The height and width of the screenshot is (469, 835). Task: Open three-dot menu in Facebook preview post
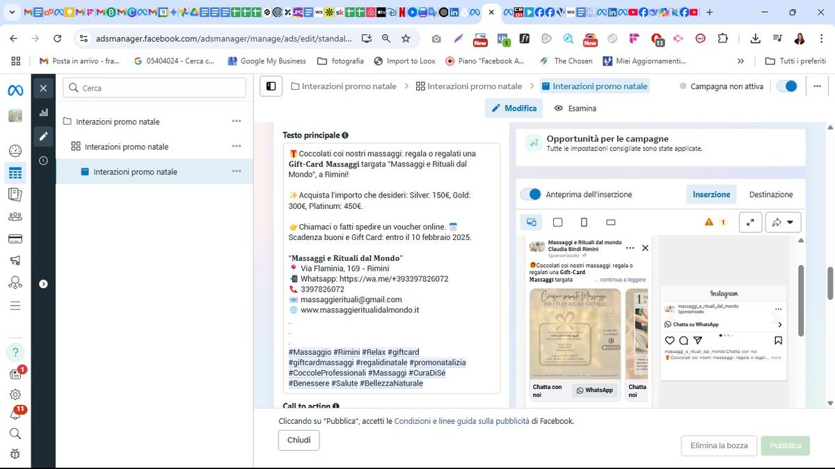[630, 248]
